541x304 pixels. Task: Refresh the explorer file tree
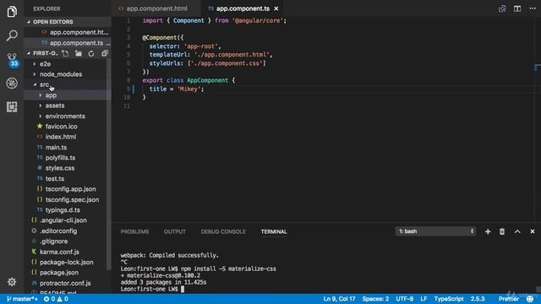(91, 53)
